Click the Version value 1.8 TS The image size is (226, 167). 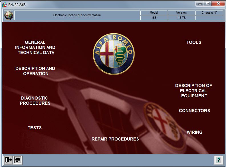pos(181,18)
